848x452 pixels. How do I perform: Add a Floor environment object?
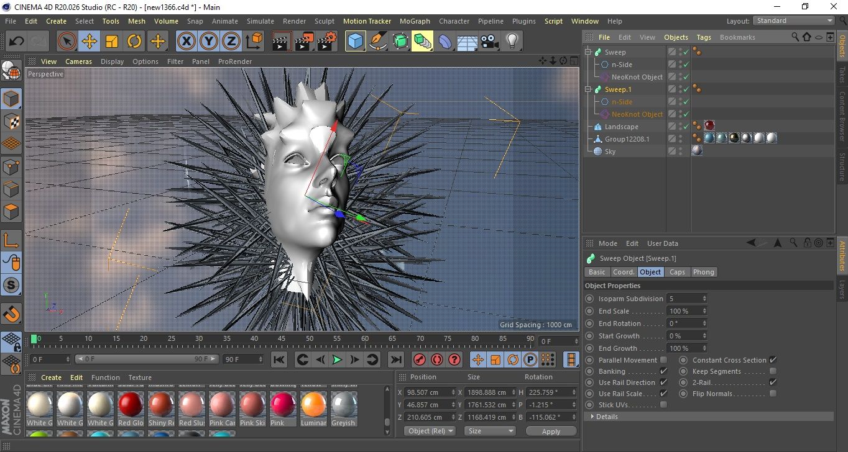point(467,42)
